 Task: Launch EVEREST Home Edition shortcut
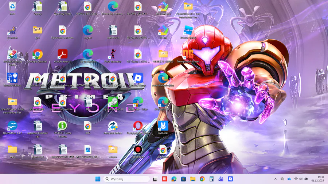pyautogui.click(x=63, y=125)
